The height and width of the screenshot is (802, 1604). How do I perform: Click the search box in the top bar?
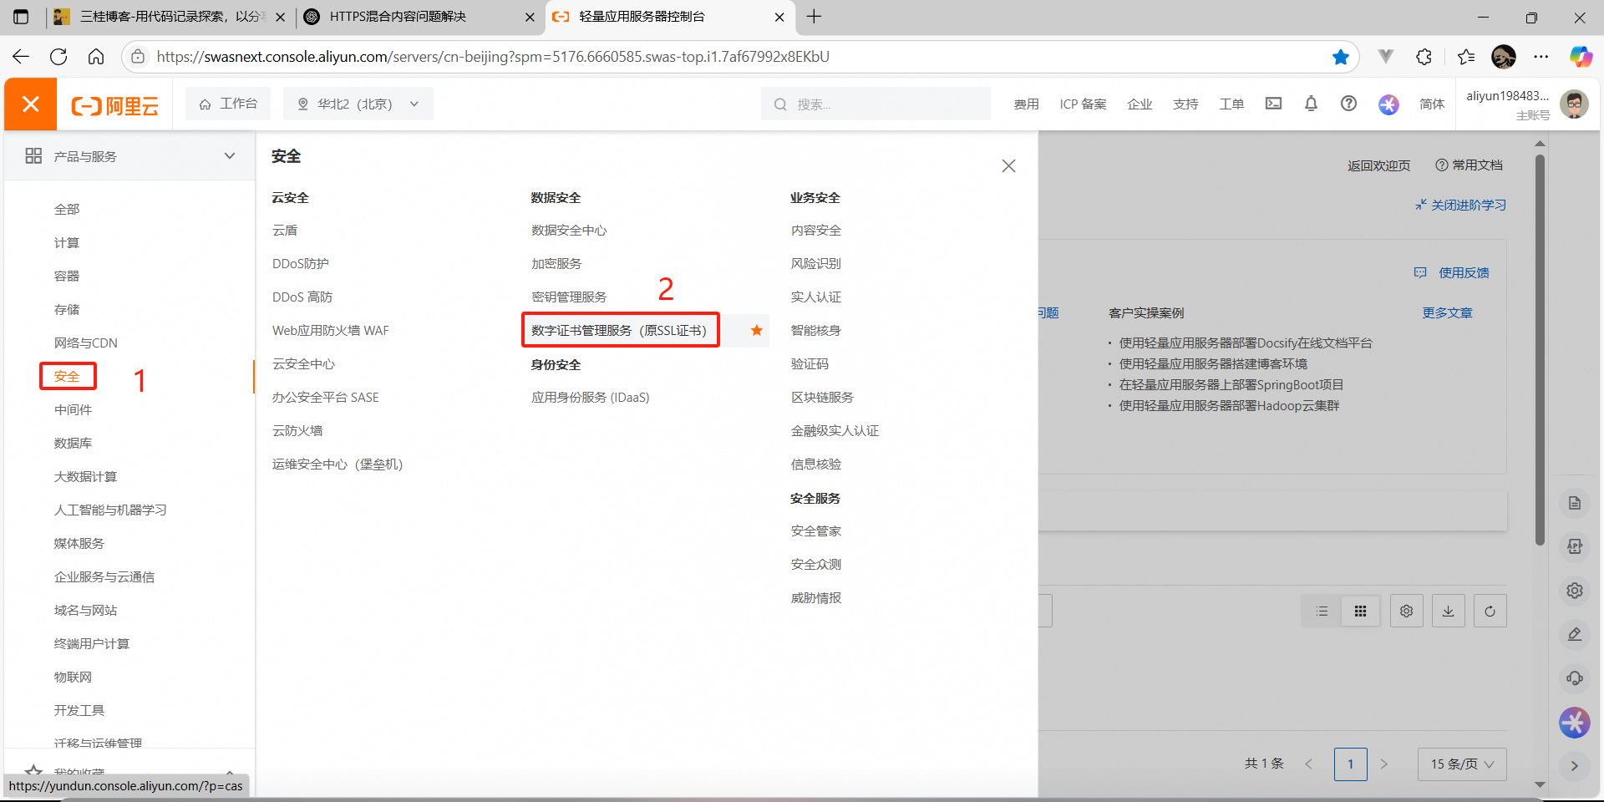click(876, 104)
